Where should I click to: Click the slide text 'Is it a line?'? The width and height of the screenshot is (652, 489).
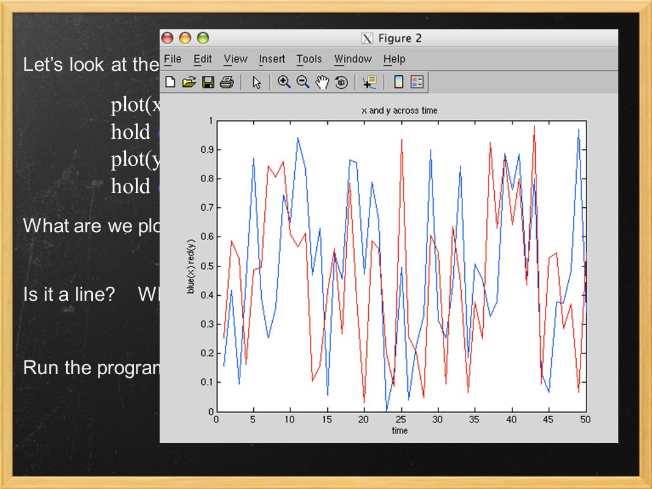tap(69, 294)
